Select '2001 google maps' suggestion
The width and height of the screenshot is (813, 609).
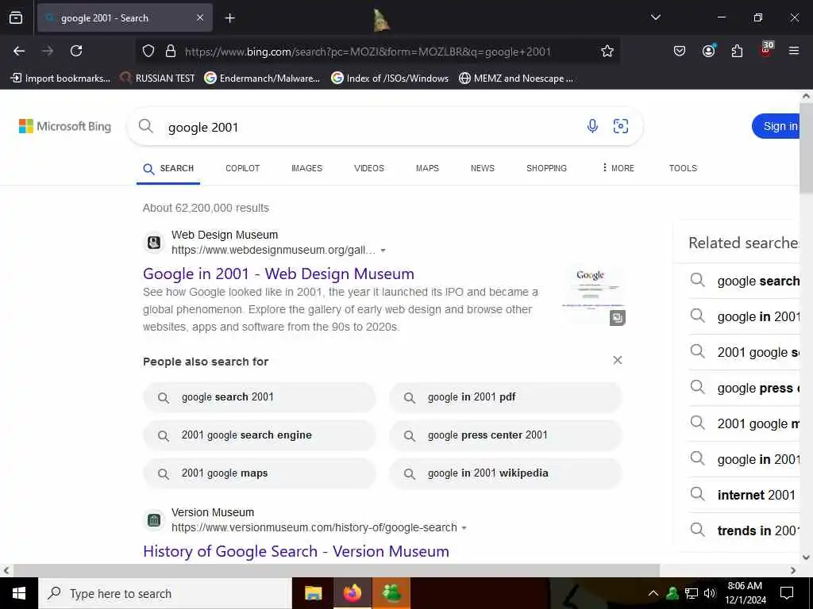coord(260,473)
